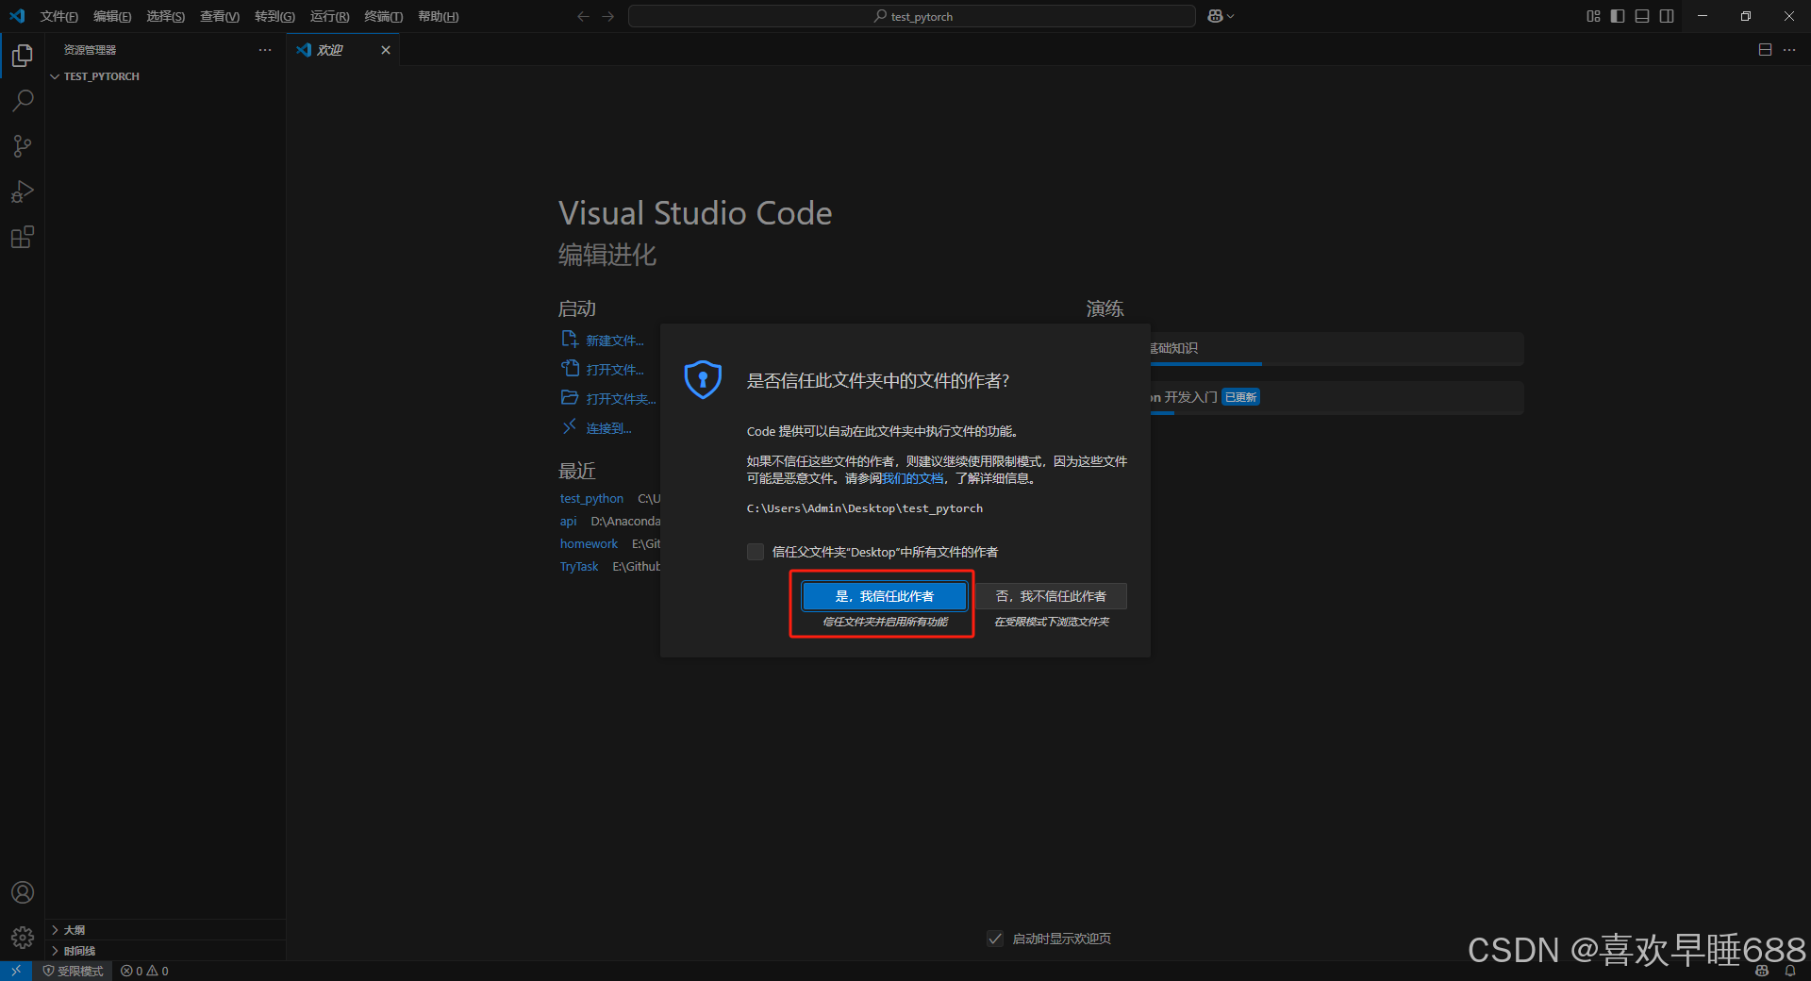This screenshot has width=1811, height=981.
Task: Check 信任父文件夹"Desktop" checkbox
Action: pyautogui.click(x=755, y=552)
